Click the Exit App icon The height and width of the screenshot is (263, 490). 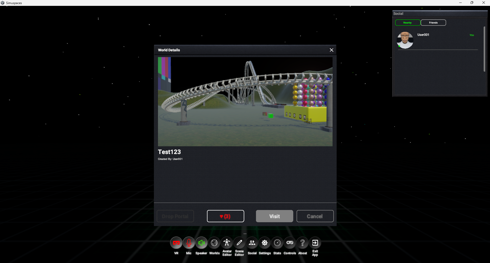coord(315,243)
